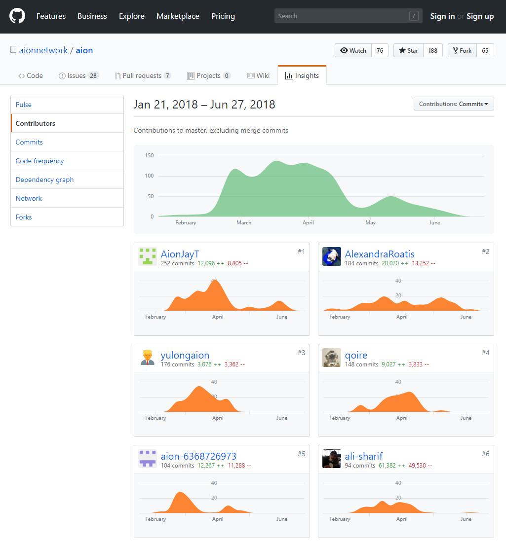Go to Business in the header
506x542 pixels.
(x=92, y=16)
